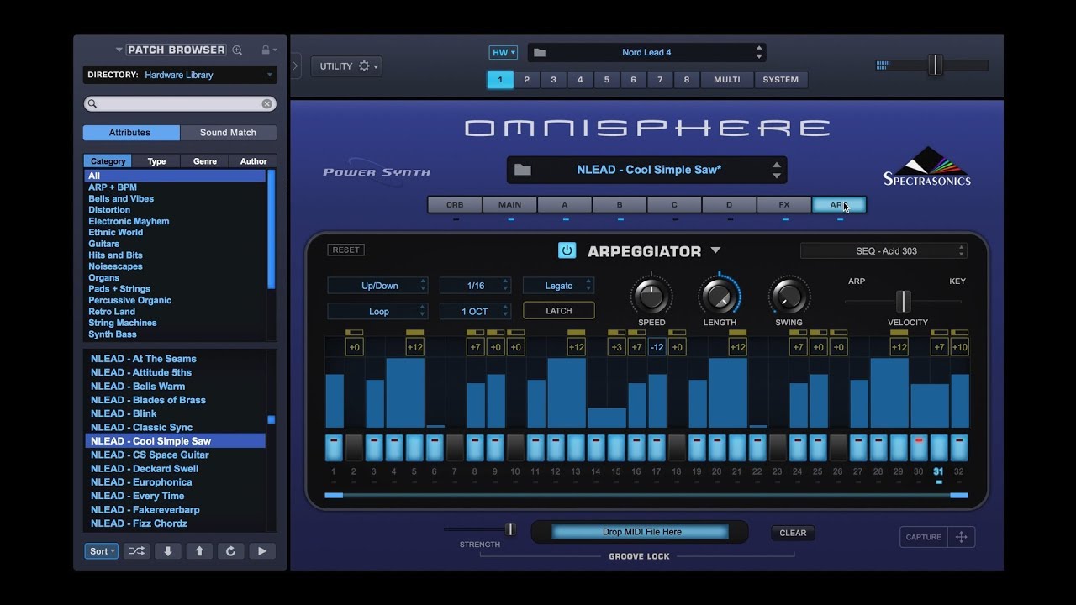Open the Directory Hardware Library dropdown

coord(180,75)
